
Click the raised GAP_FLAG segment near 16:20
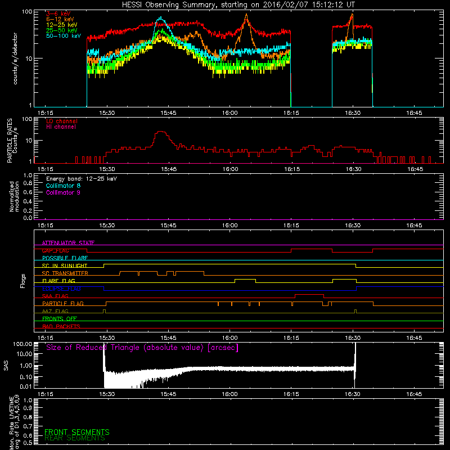312,249
